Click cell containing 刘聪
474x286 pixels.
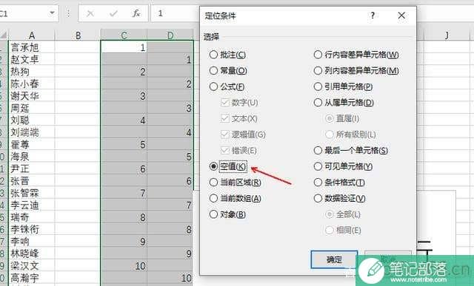(x=31, y=120)
